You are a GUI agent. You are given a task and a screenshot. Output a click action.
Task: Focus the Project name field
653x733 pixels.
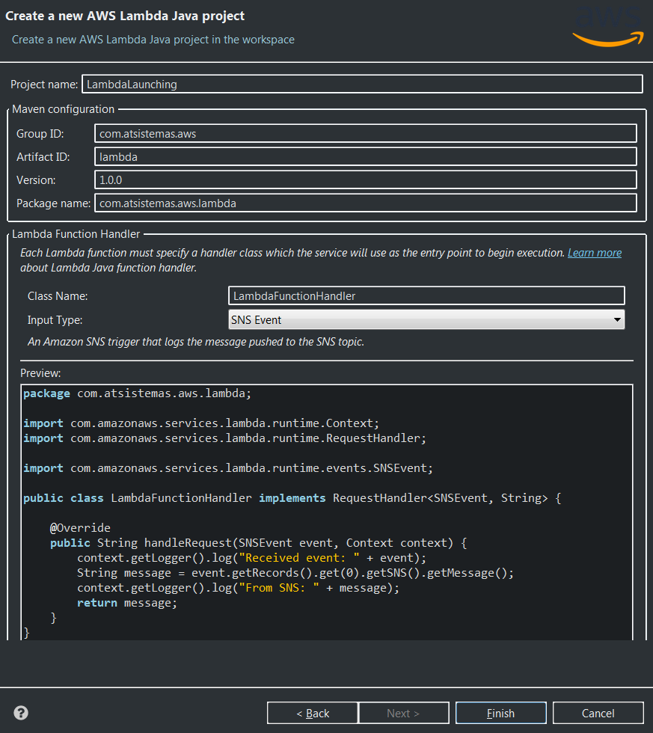click(362, 84)
